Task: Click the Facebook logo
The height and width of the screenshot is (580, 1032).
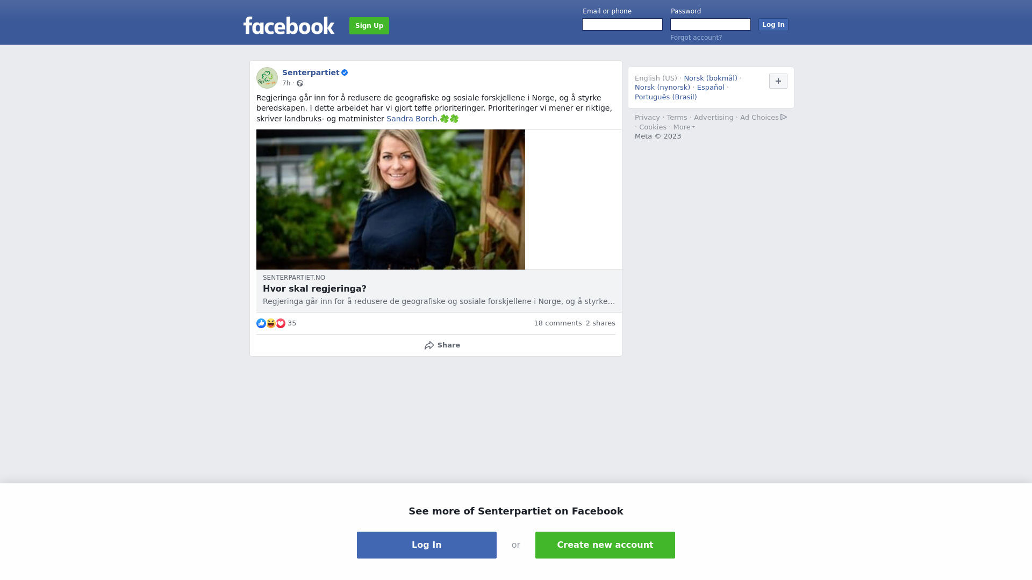Action: (x=289, y=25)
